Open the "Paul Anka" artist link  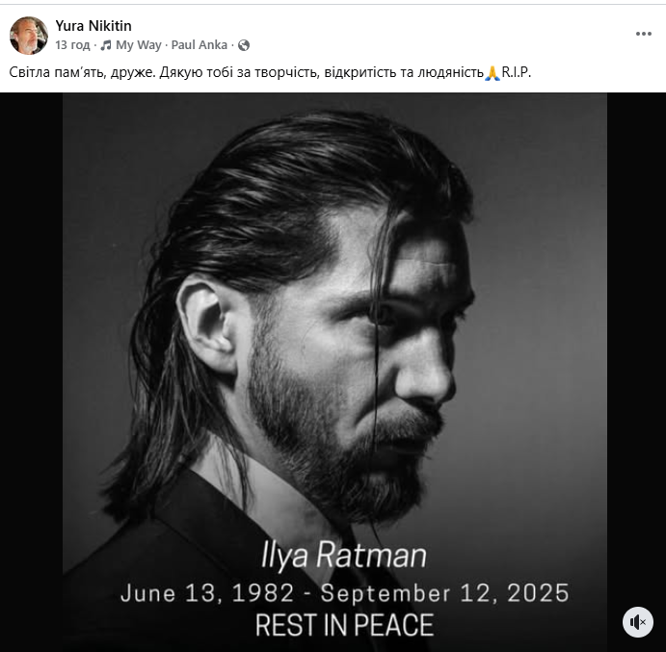pos(200,45)
